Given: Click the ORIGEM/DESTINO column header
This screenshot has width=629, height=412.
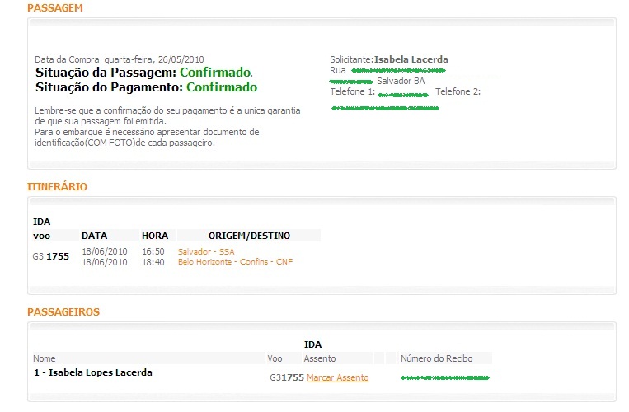Looking at the screenshot, I should [249, 236].
